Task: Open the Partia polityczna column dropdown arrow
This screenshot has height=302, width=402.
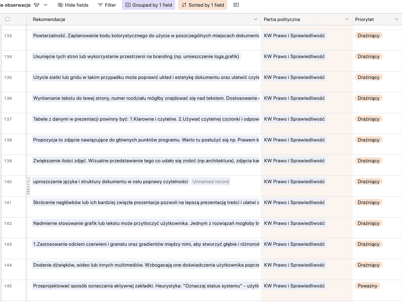Action: pos(347,19)
